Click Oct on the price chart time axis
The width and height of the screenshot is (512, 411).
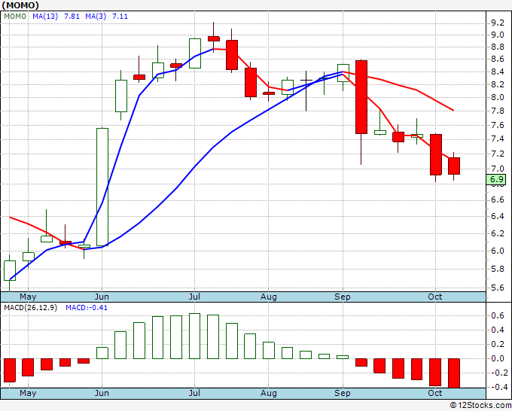pyautogui.click(x=435, y=297)
